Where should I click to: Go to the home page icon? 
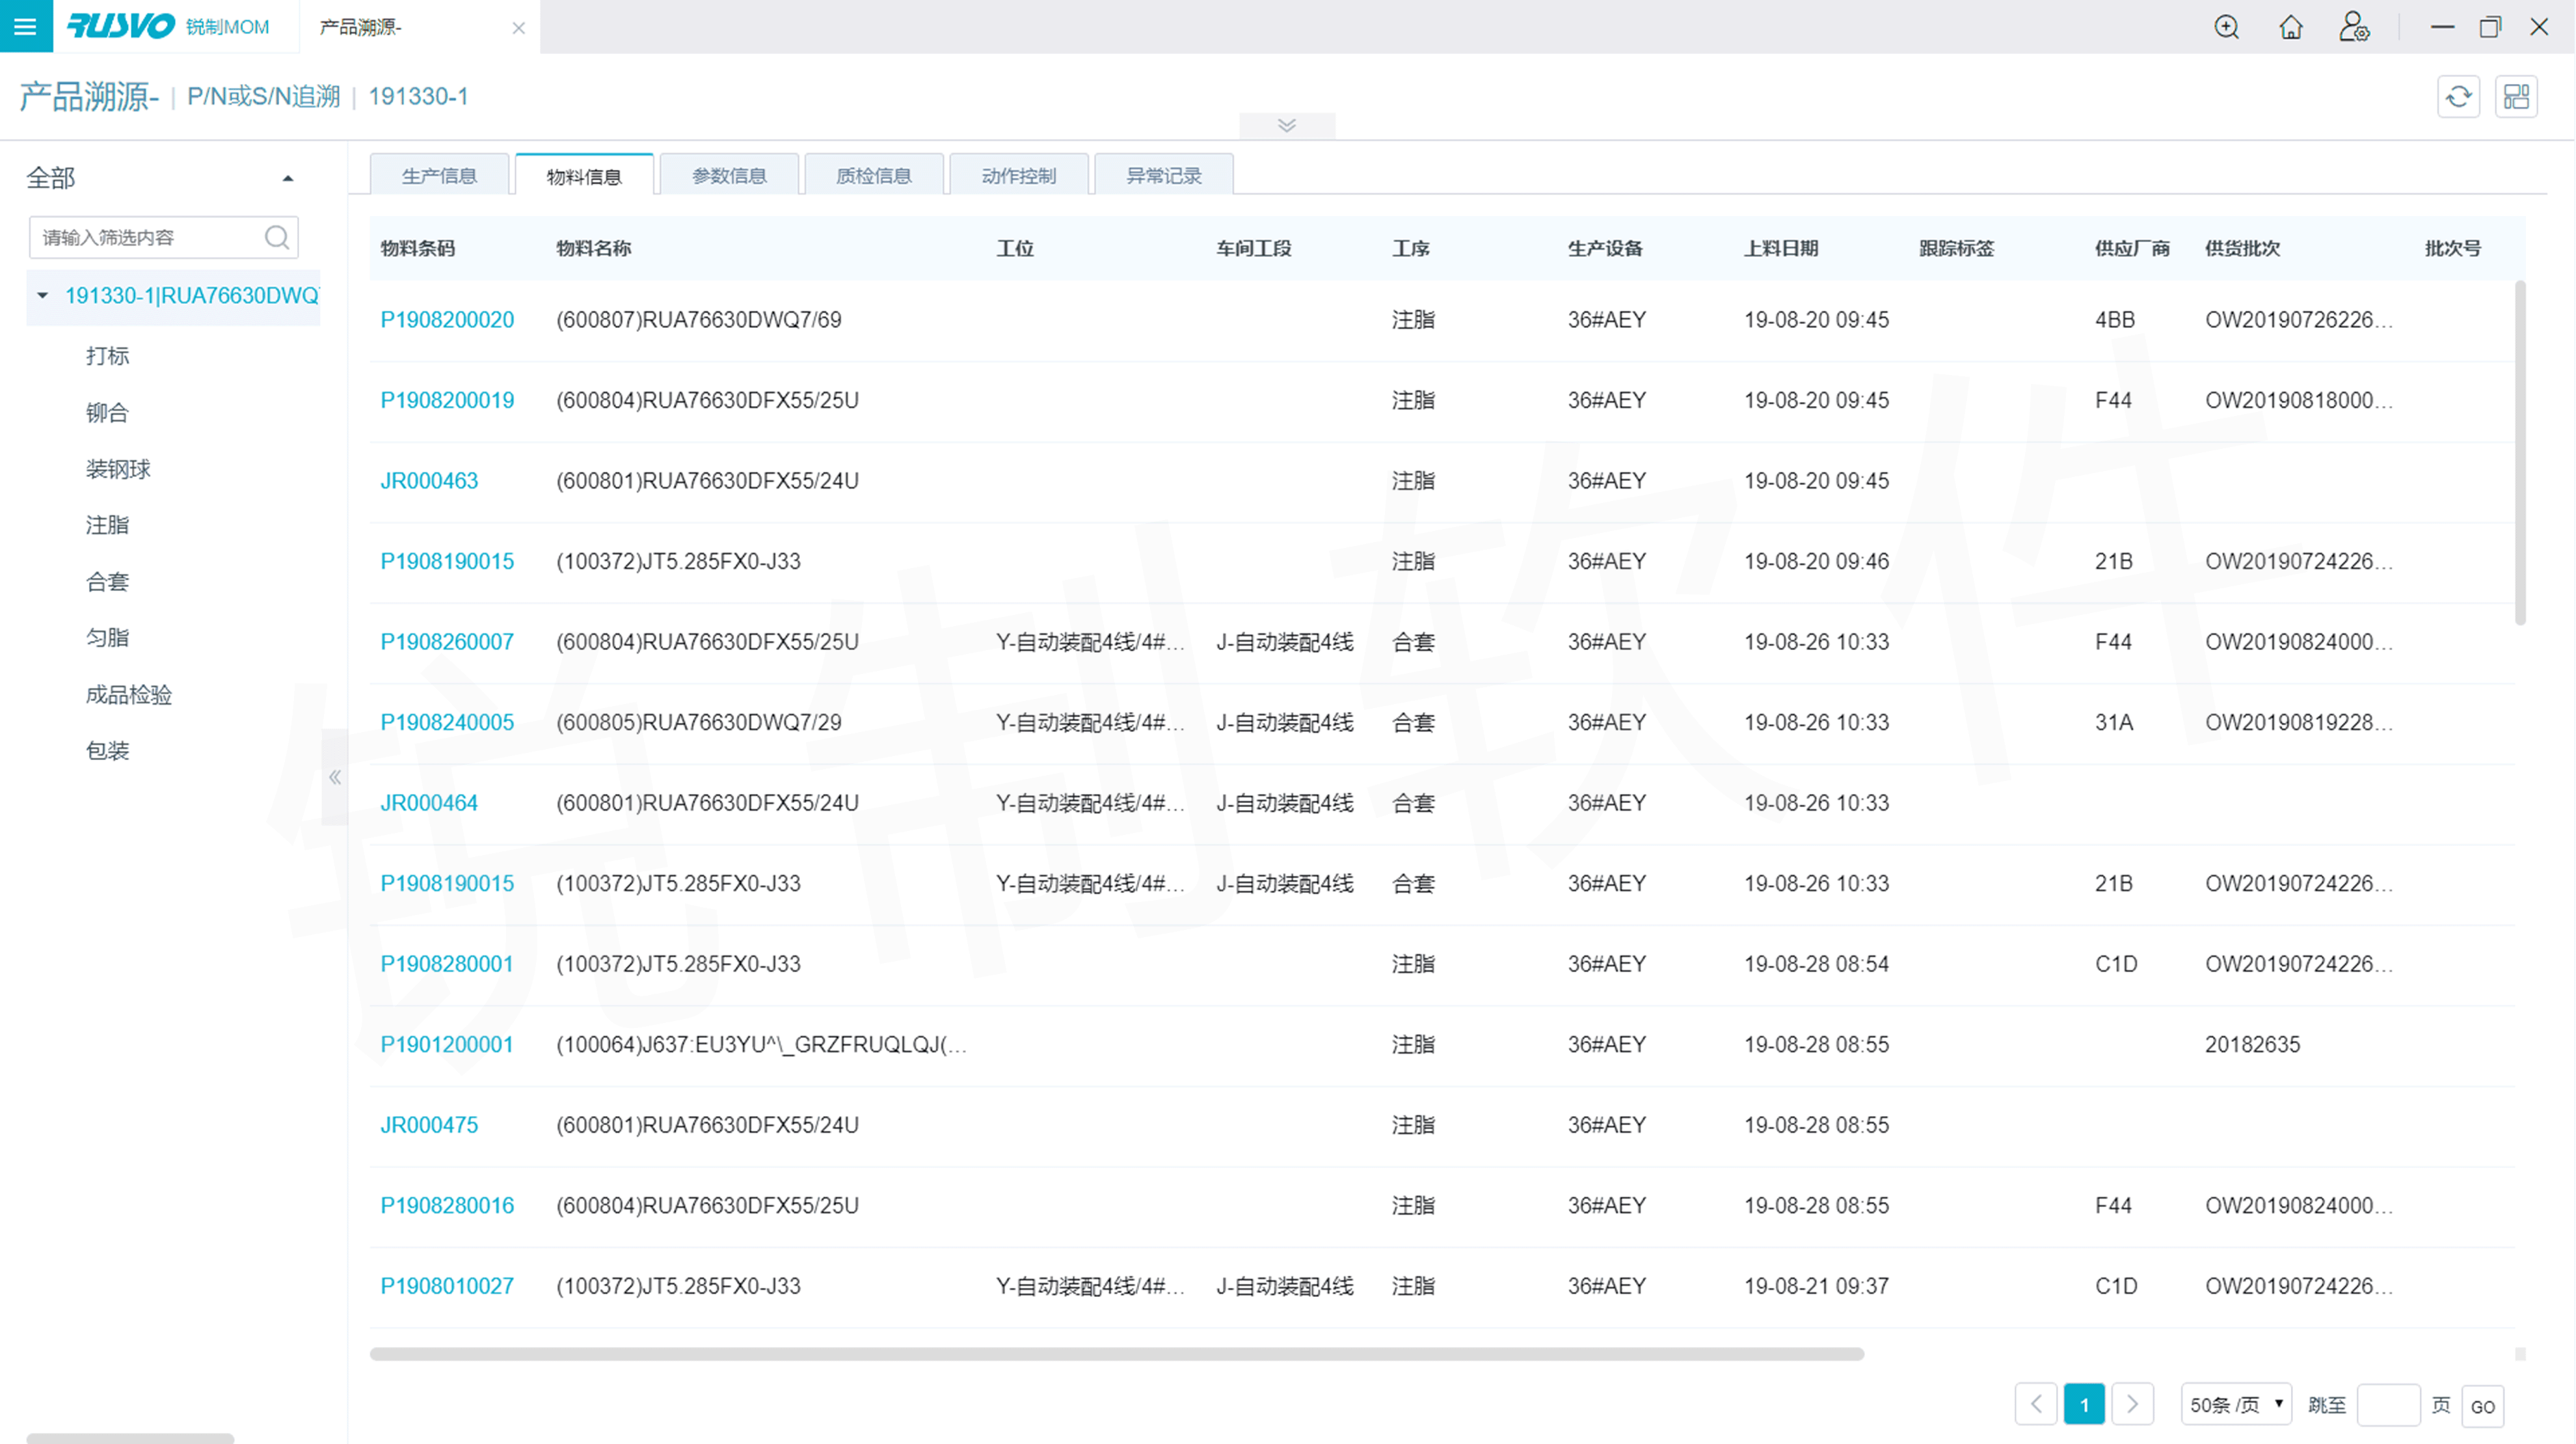[2290, 27]
